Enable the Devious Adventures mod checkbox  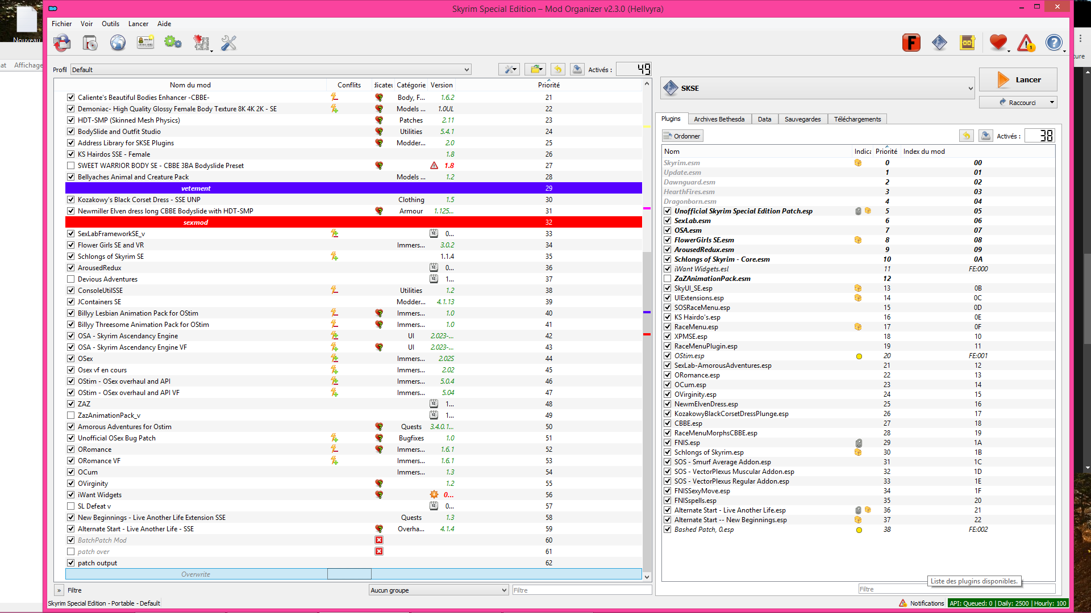tap(70, 279)
